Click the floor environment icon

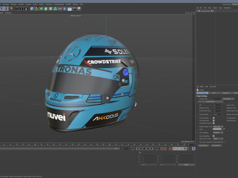69,9
